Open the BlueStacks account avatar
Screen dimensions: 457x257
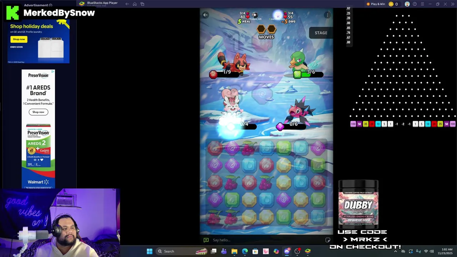[x=407, y=4]
